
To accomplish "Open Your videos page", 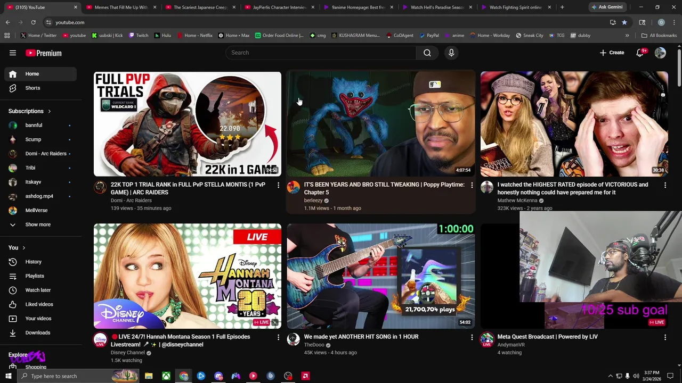I will click(40, 319).
